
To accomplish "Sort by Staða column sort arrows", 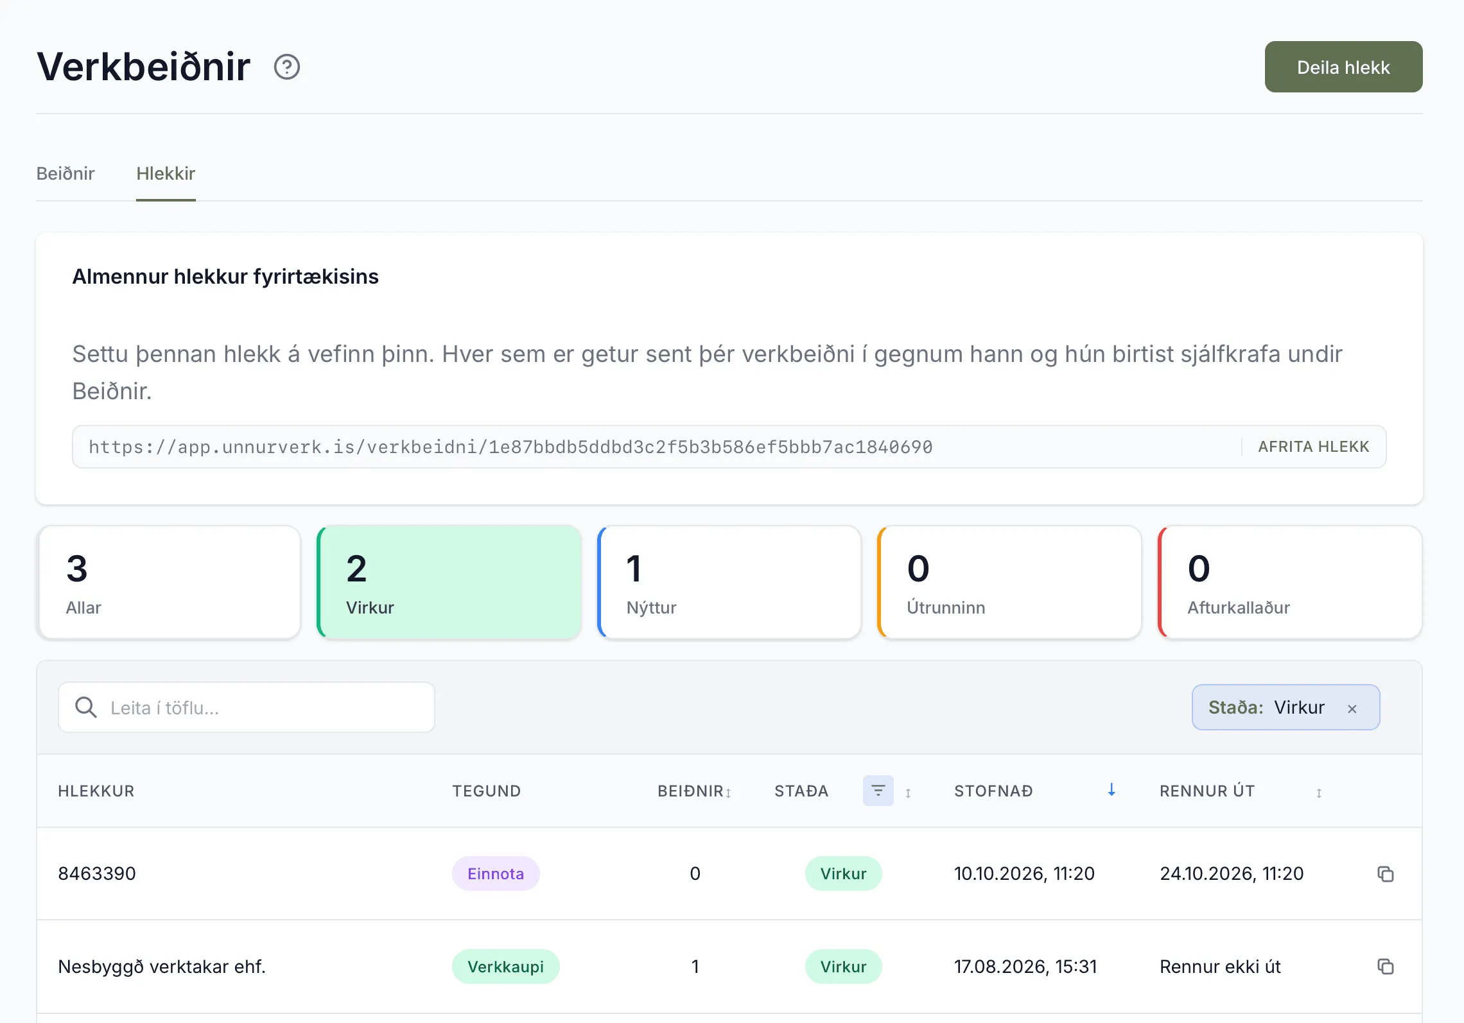I will point(908,793).
